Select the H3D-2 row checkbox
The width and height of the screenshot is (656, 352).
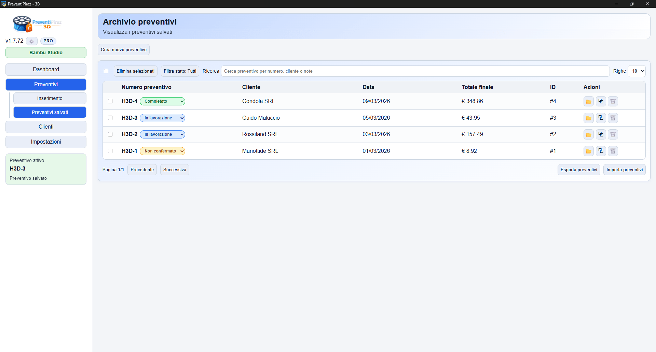click(x=110, y=134)
